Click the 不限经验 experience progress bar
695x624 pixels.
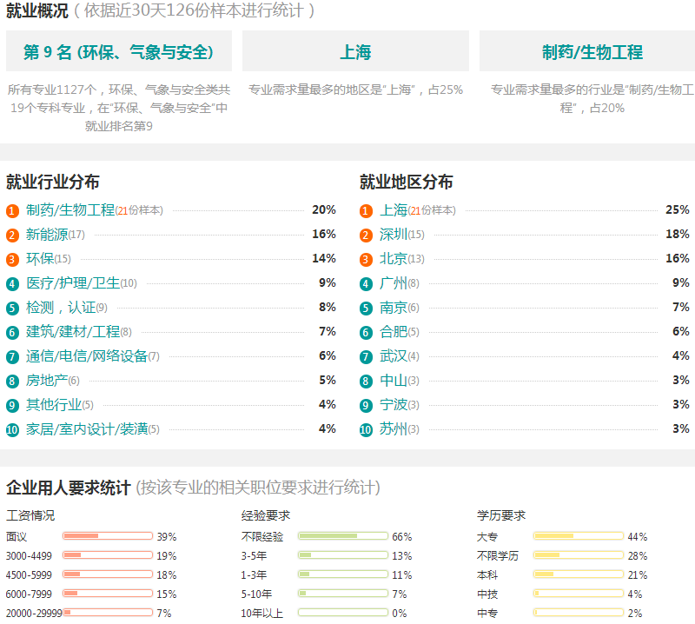(x=343, y=536)
